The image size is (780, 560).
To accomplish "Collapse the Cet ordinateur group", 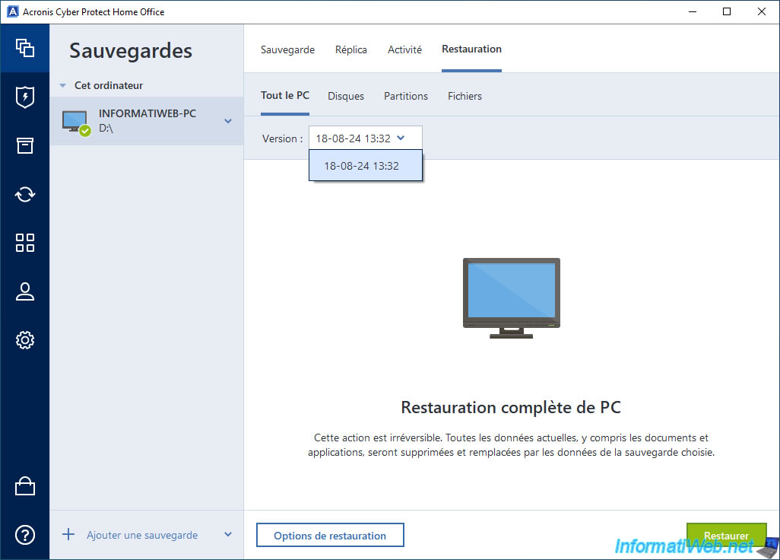I will [x=62, y=86].
